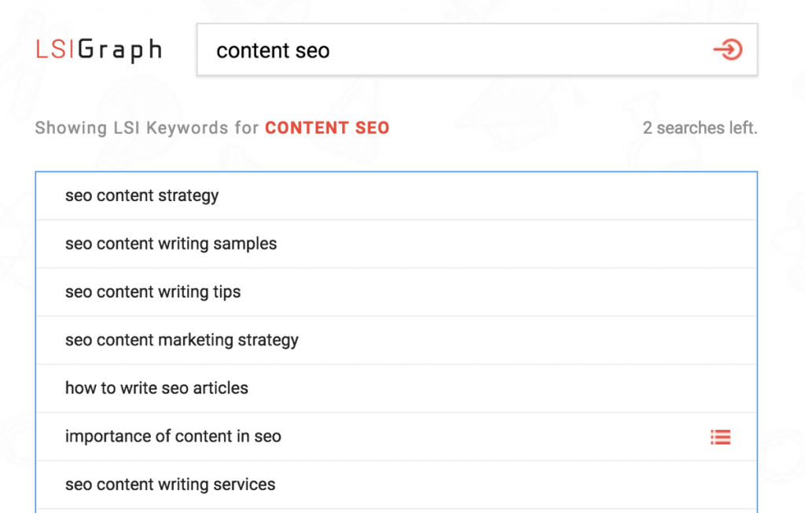Open the 'how to write seo articles' keyword
The image size is (805, 513).
pos(156,388)
